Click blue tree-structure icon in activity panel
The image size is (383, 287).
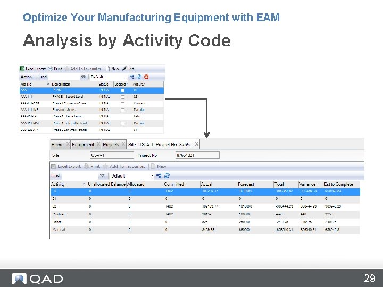pyautogui.click(x=159, y=176)
